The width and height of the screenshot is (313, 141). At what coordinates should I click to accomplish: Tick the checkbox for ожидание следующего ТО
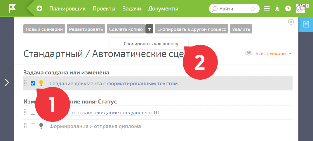(33, 112)
